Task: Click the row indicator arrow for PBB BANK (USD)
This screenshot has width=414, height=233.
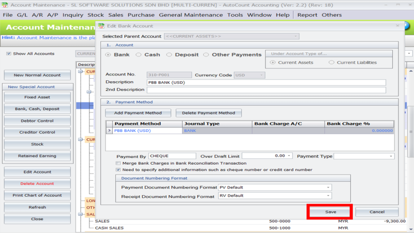Action: (x=109, y=130)
